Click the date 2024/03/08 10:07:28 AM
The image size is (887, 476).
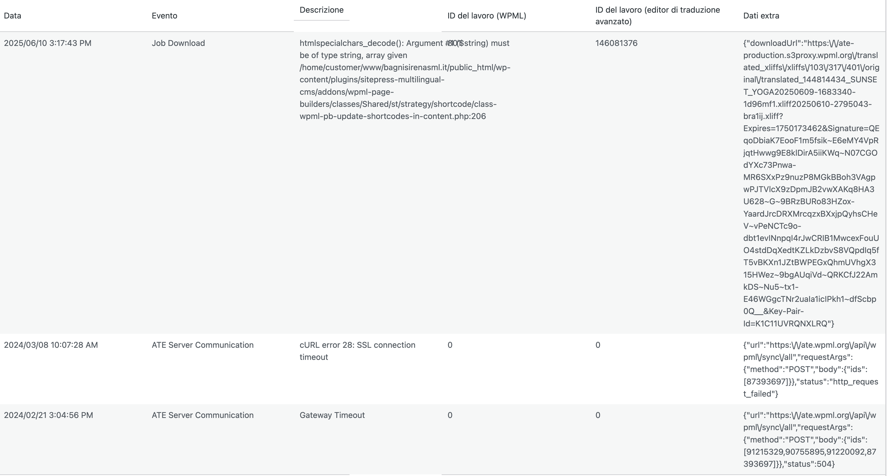click(x=51, y=345)
